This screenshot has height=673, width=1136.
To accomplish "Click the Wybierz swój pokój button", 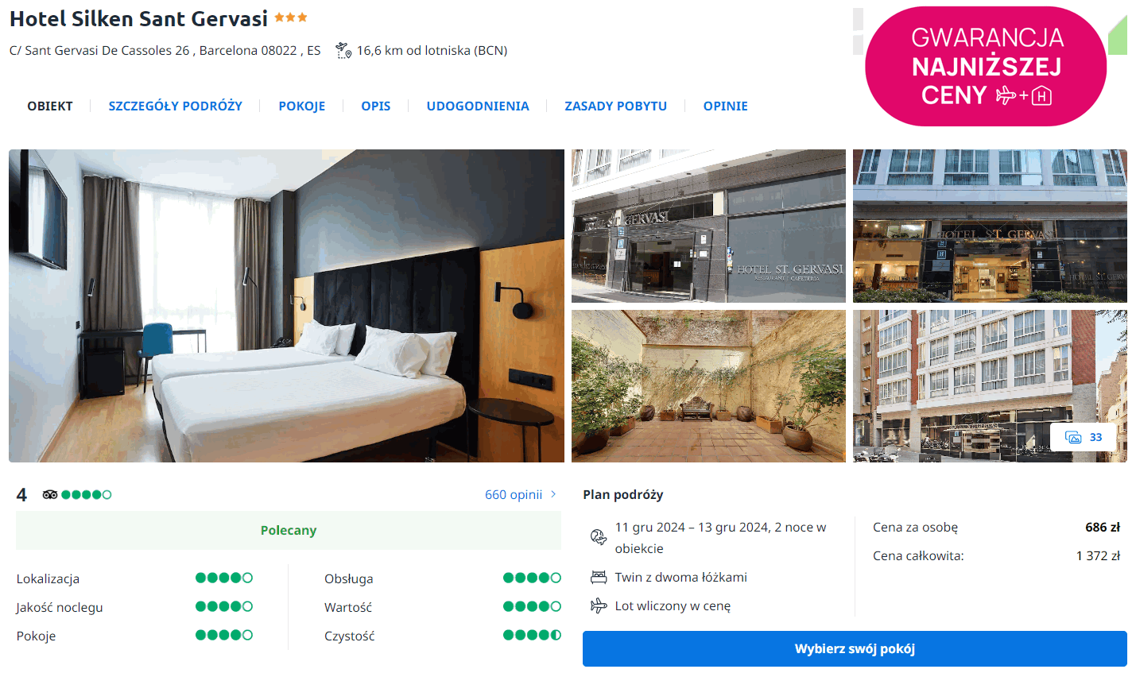I will [x=855, y=648].
